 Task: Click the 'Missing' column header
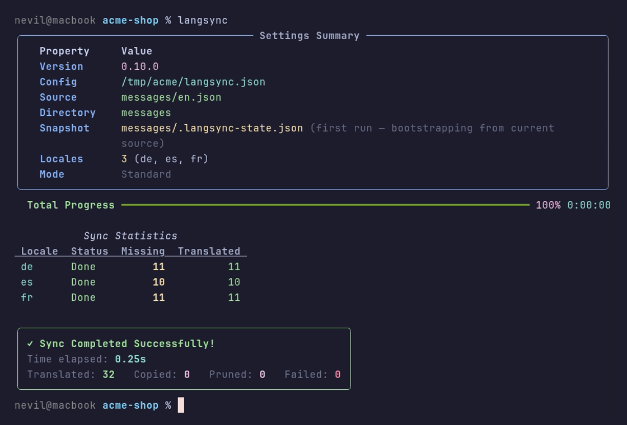pyautogui.click(x=143, y=251)
